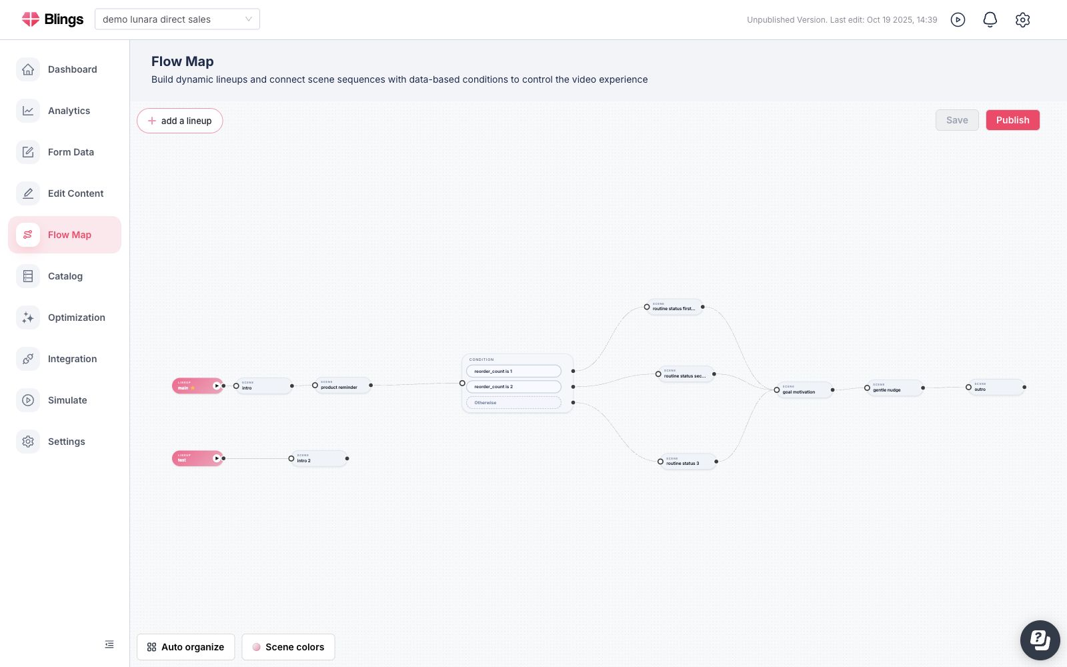Open the Dashboard home icon
1067x667 pixels.
pos(28,69)
